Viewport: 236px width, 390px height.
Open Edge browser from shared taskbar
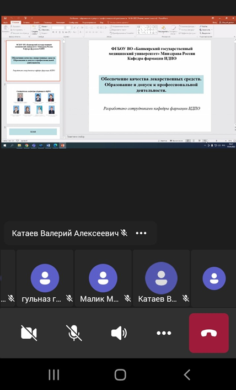tap(55, 145)
